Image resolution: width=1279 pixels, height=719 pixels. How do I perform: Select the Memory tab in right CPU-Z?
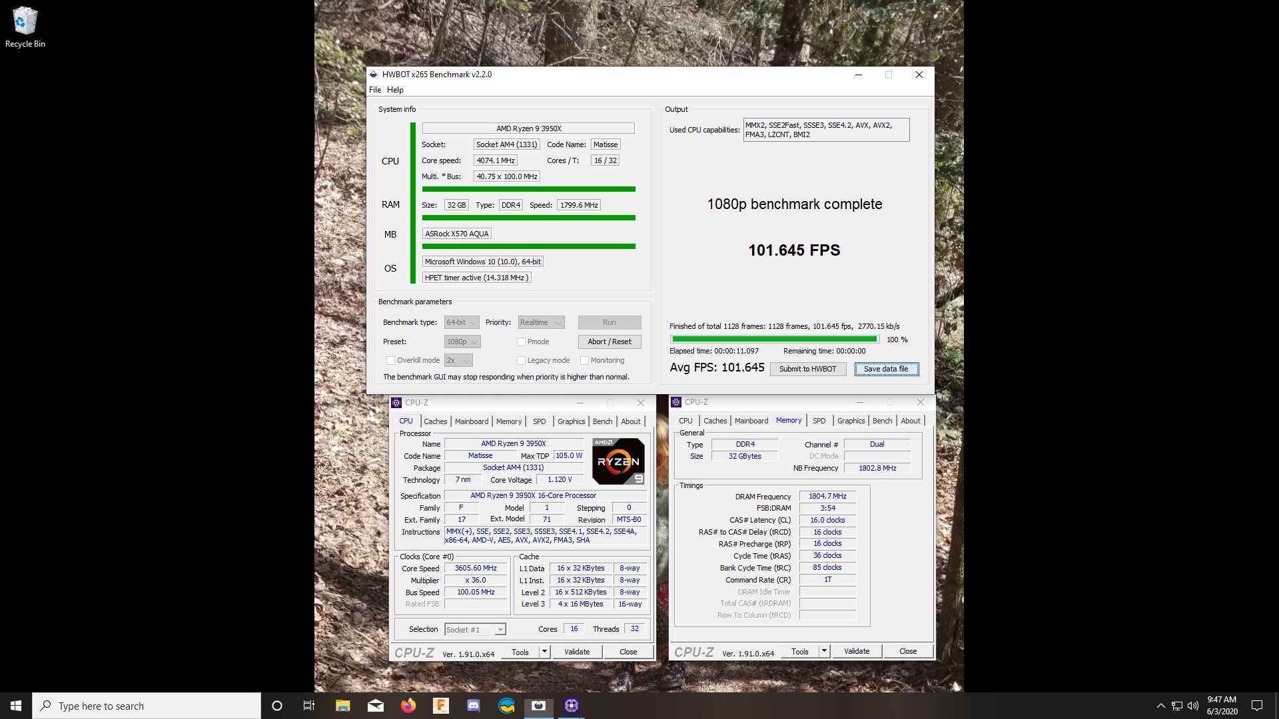789,421
